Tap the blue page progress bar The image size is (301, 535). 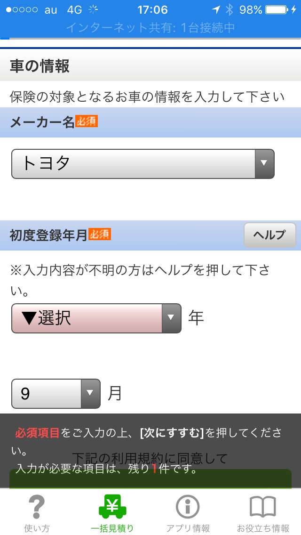point(5,38)
